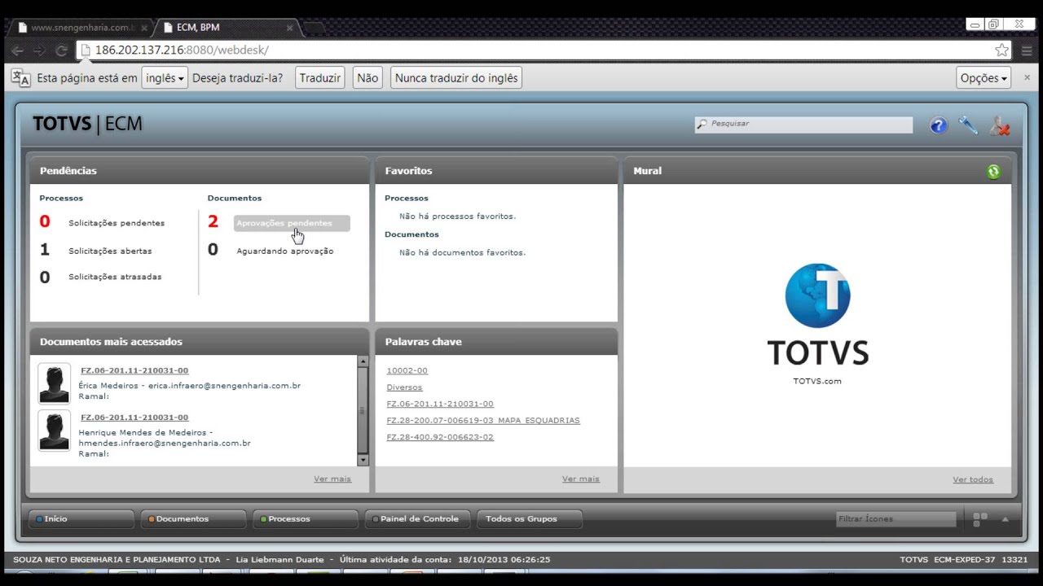
Task: Open Solicitações atrasadas
Action: pos(115,277)
